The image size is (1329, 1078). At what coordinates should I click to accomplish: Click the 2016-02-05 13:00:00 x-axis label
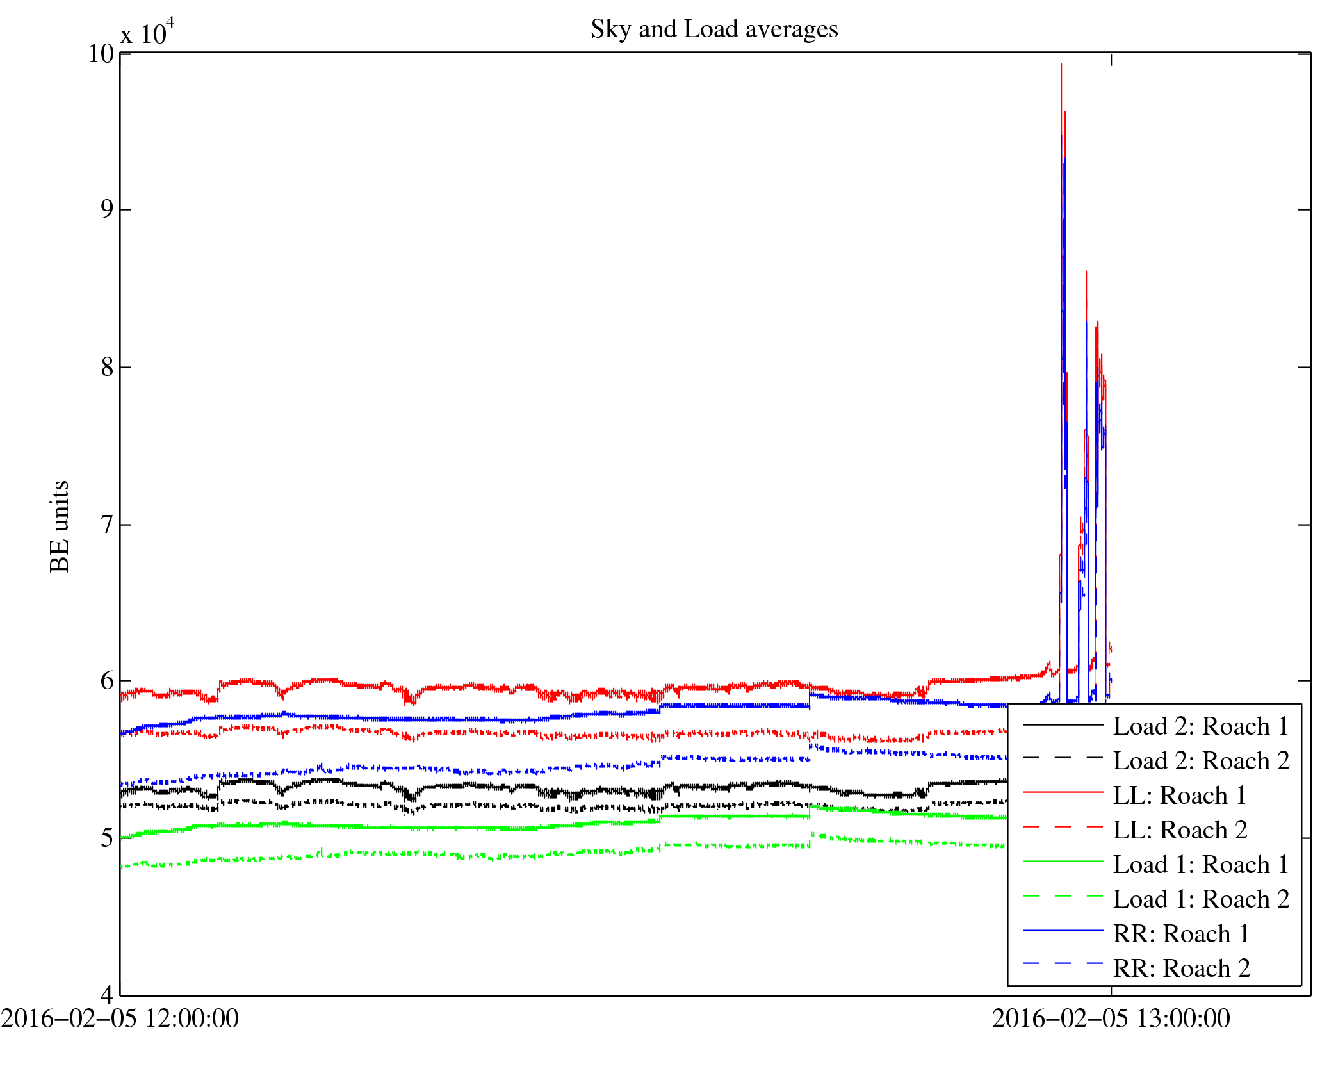(1111, 1018)
